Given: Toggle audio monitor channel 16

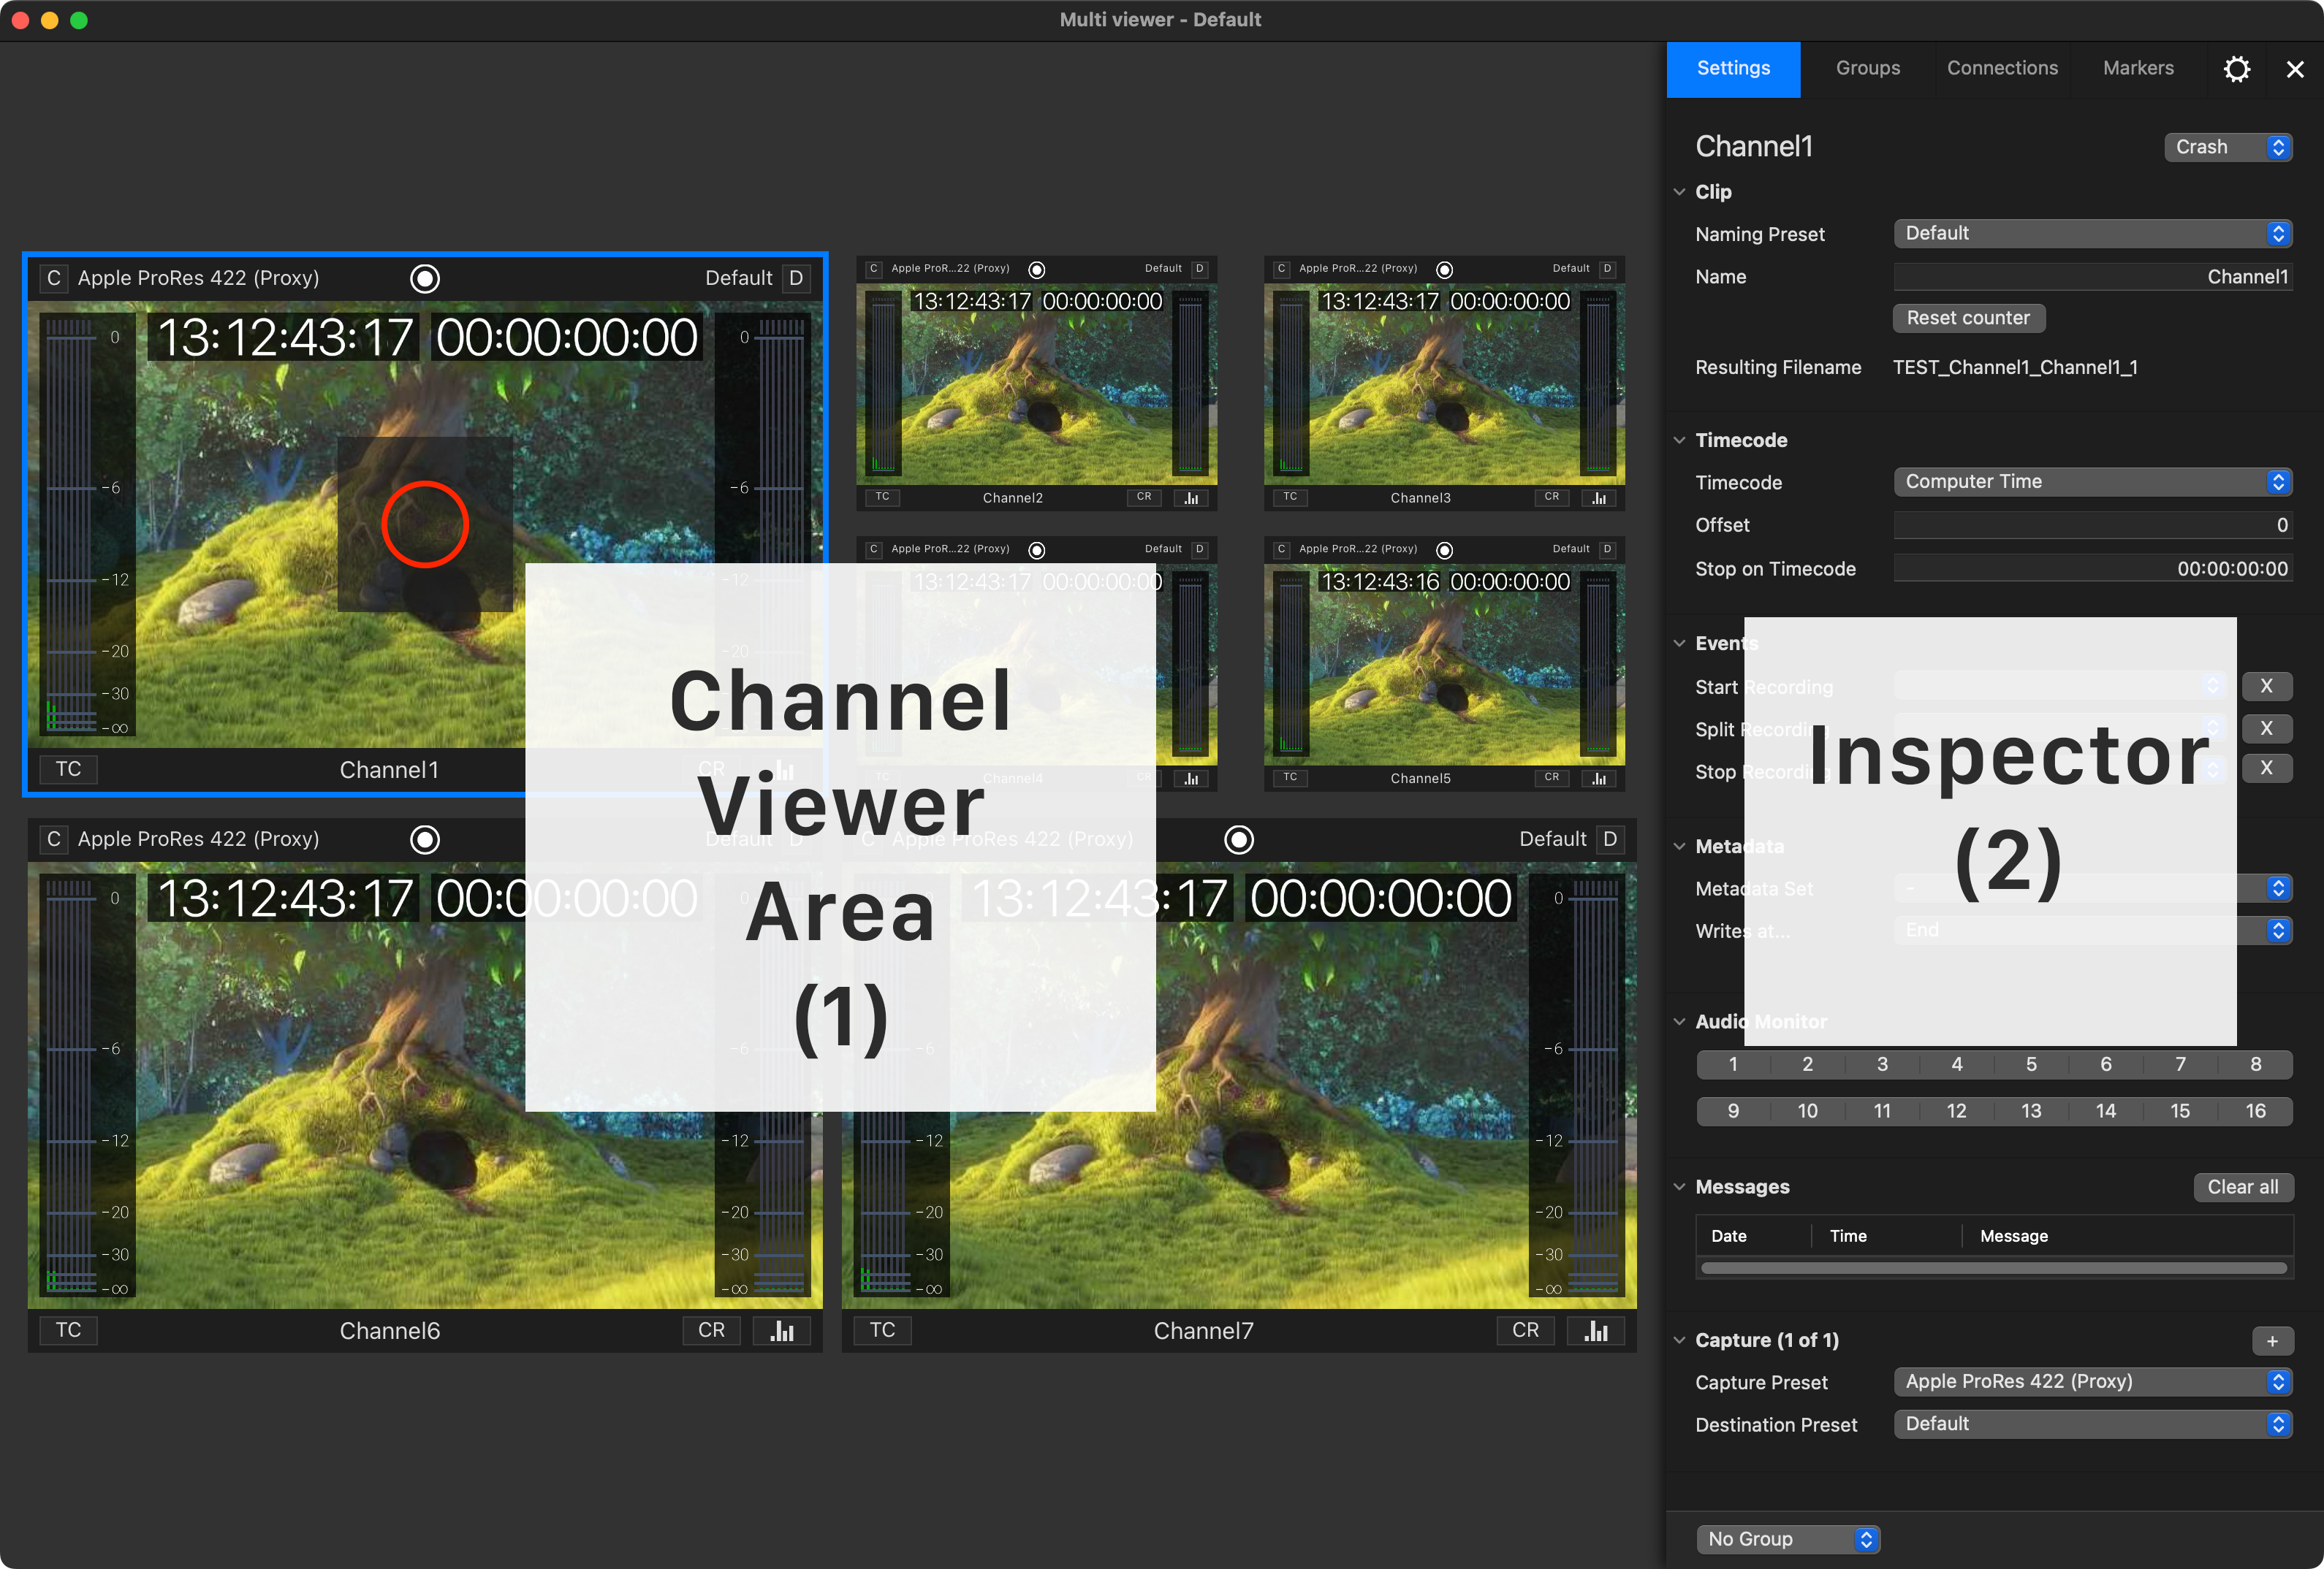Looking at the screenshot, I should click(2255, 1111).
